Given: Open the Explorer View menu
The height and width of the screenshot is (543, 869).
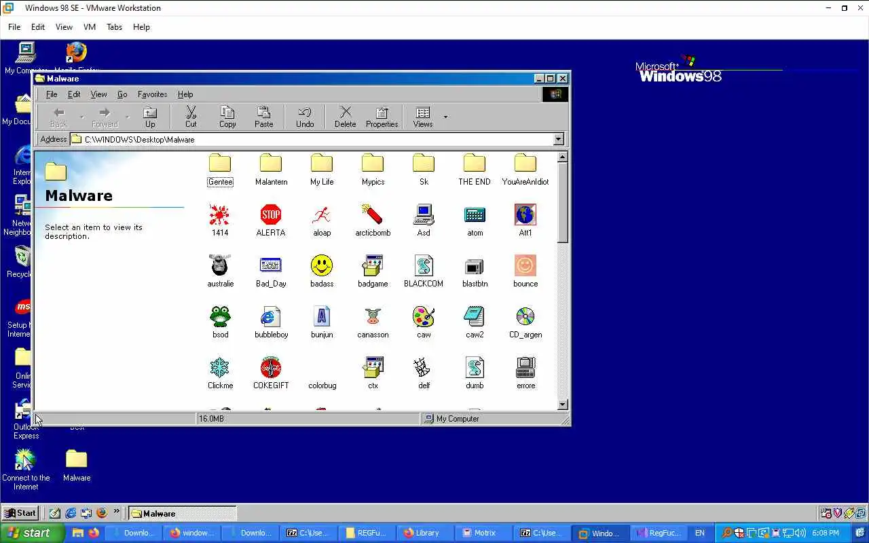Looking at the screenshot, I should pyautogui.click(x=98, y=94).
